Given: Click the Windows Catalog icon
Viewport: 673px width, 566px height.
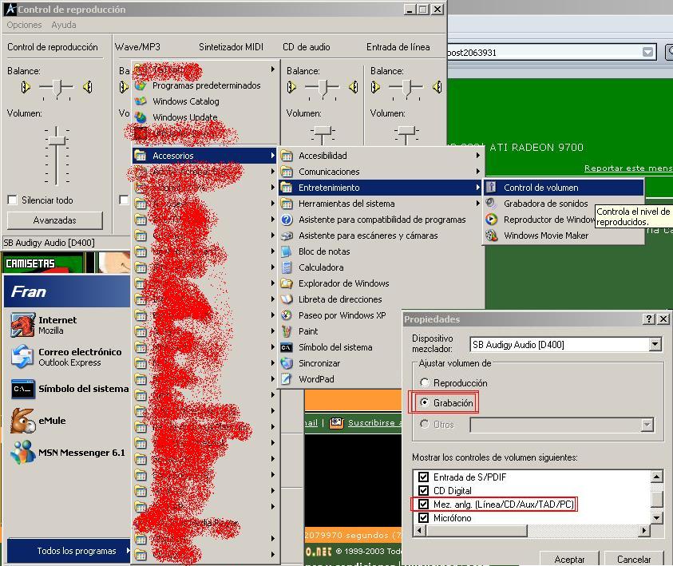Looking at the screenshot, I should pos(141,101).
